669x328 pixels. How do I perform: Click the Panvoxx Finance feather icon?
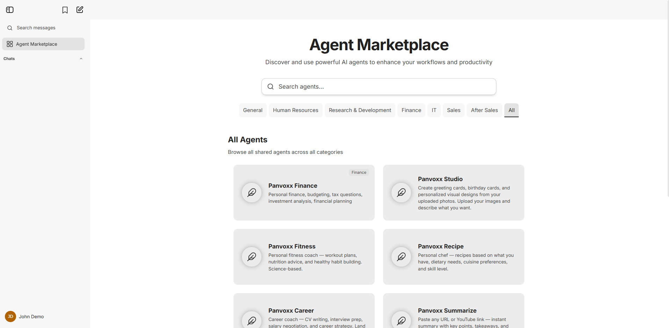point(252,193)
